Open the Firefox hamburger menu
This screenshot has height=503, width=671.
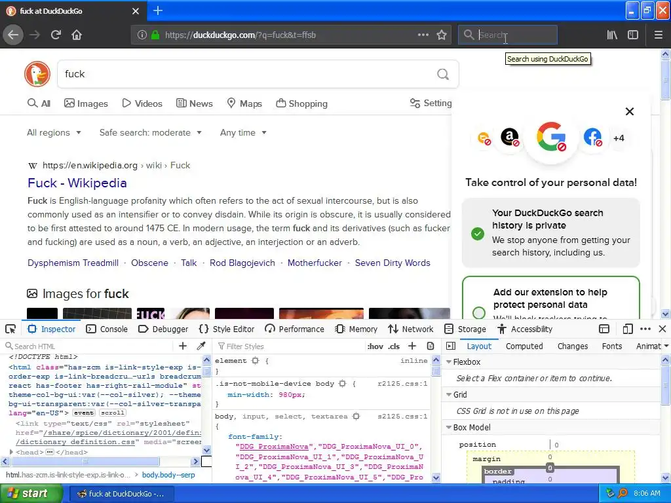tap(659, 35)
